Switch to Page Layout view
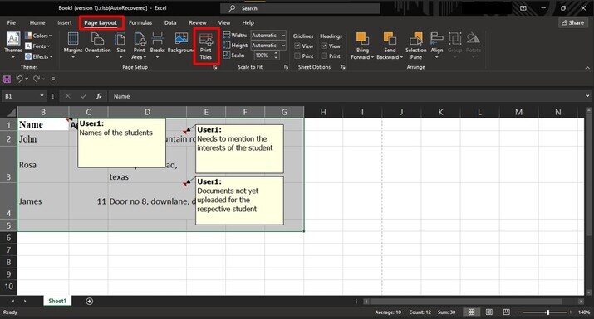Viewport: 594px width, 319px height. click(x=489, y=312)
